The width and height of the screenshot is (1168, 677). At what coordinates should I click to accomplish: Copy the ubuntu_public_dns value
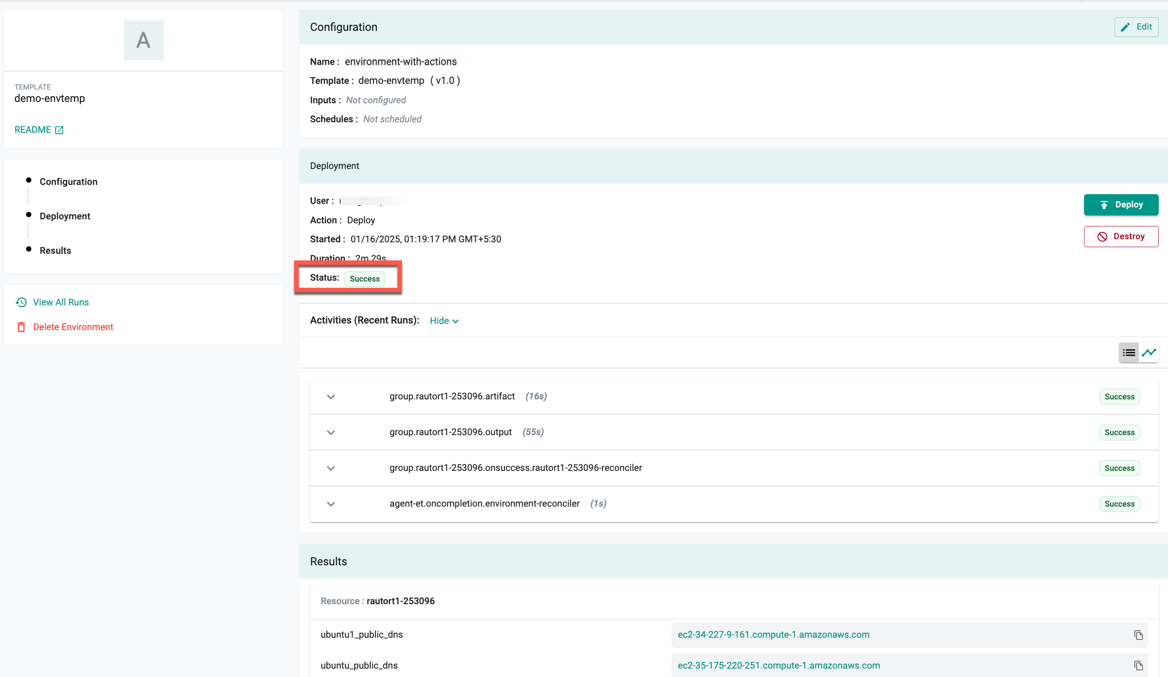tap(1138, 666)
